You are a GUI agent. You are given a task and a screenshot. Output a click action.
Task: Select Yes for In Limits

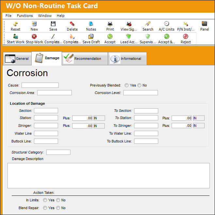tap(45, 200)
